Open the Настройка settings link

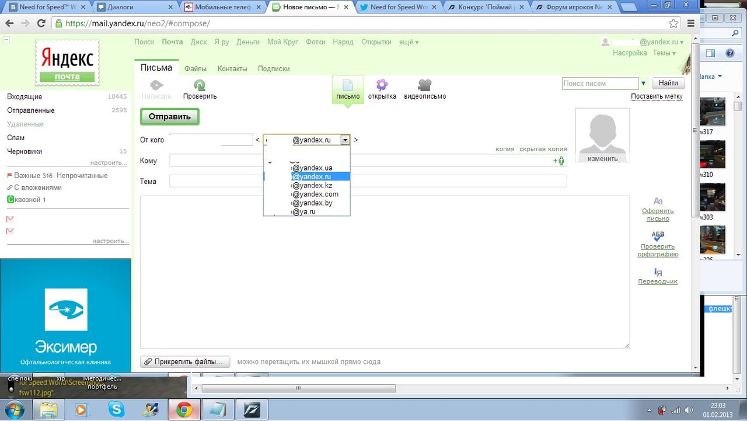(x=630, y=53)
